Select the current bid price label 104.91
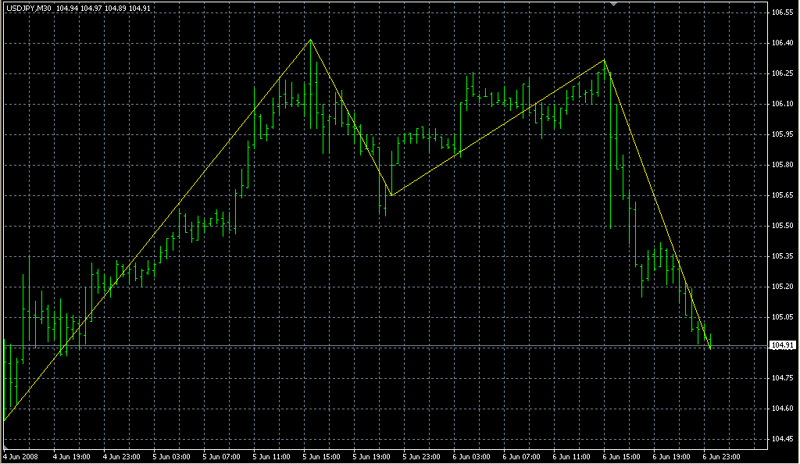The height and width of the screenshot is (464, 800). pos(783,345)
